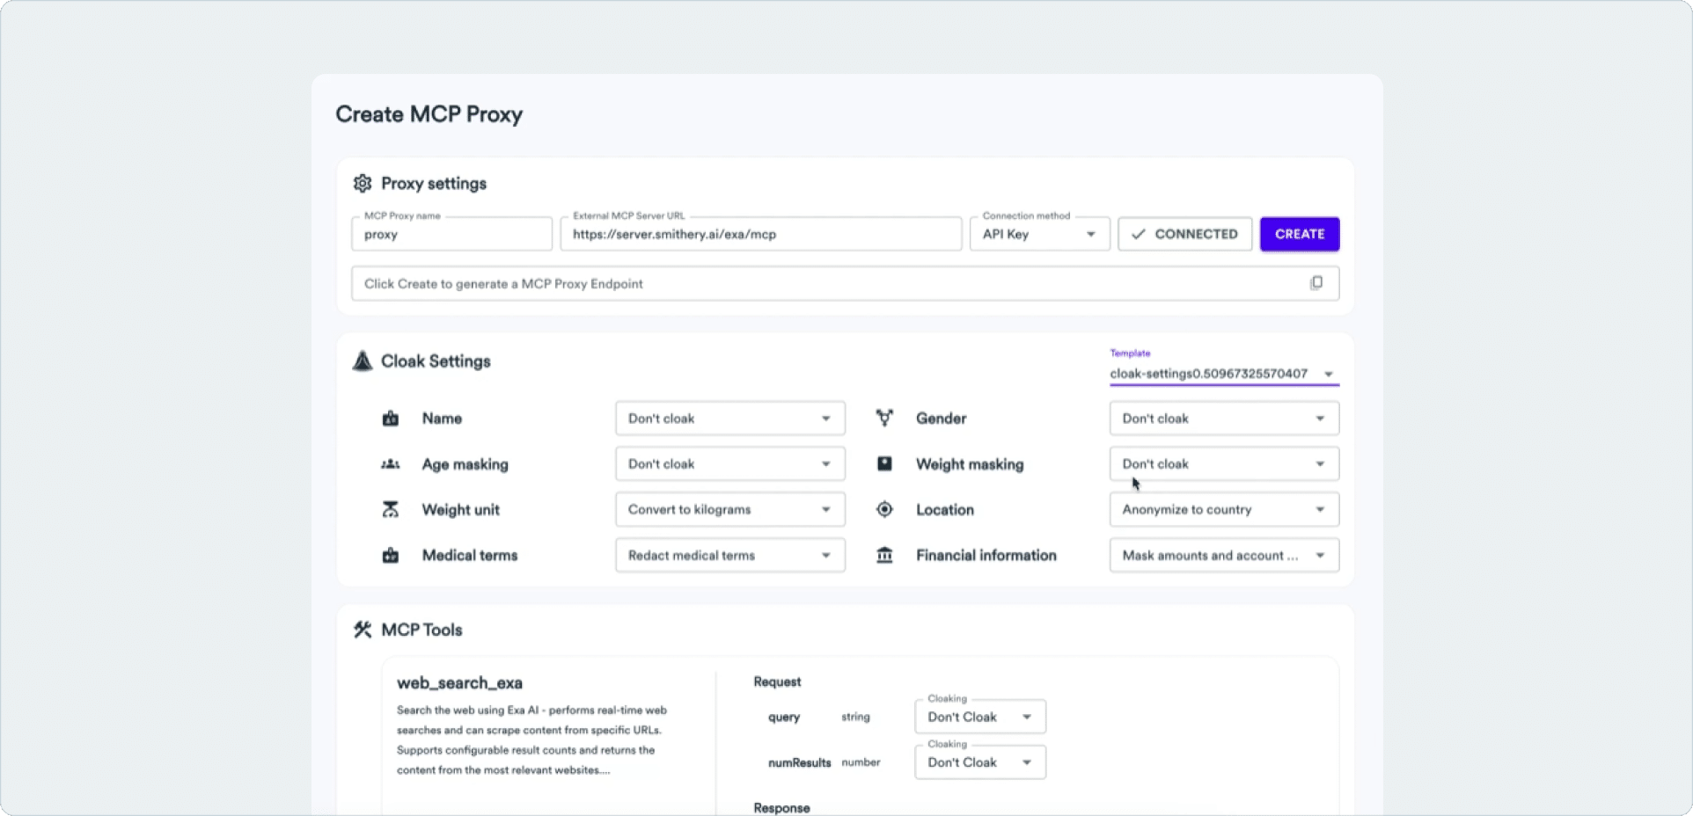Click the Cloak Settings heading

tap(436, 361)
